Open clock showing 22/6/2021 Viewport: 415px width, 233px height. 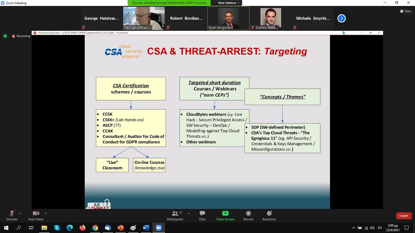point(393,228)
